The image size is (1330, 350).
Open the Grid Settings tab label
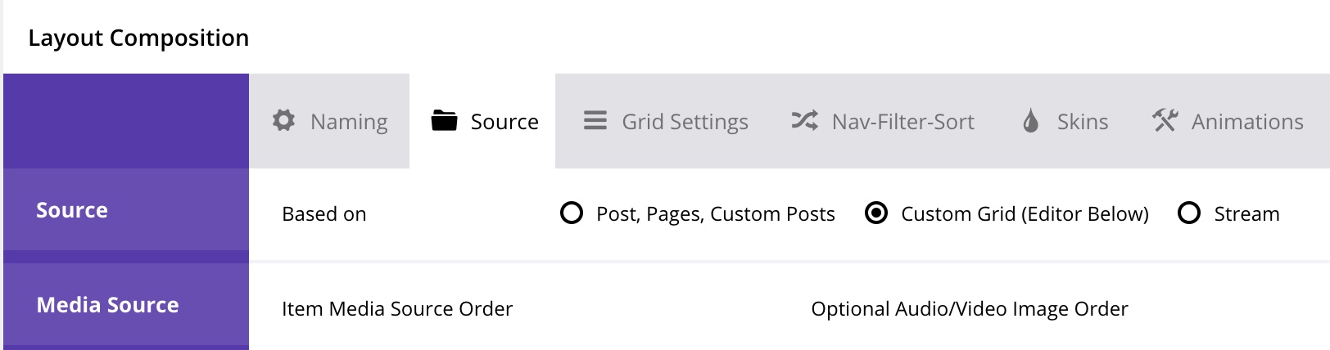[x=685, y=122]
